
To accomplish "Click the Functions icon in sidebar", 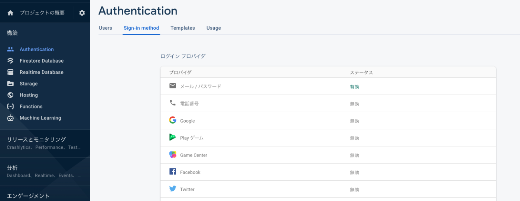I will point(10,107).
